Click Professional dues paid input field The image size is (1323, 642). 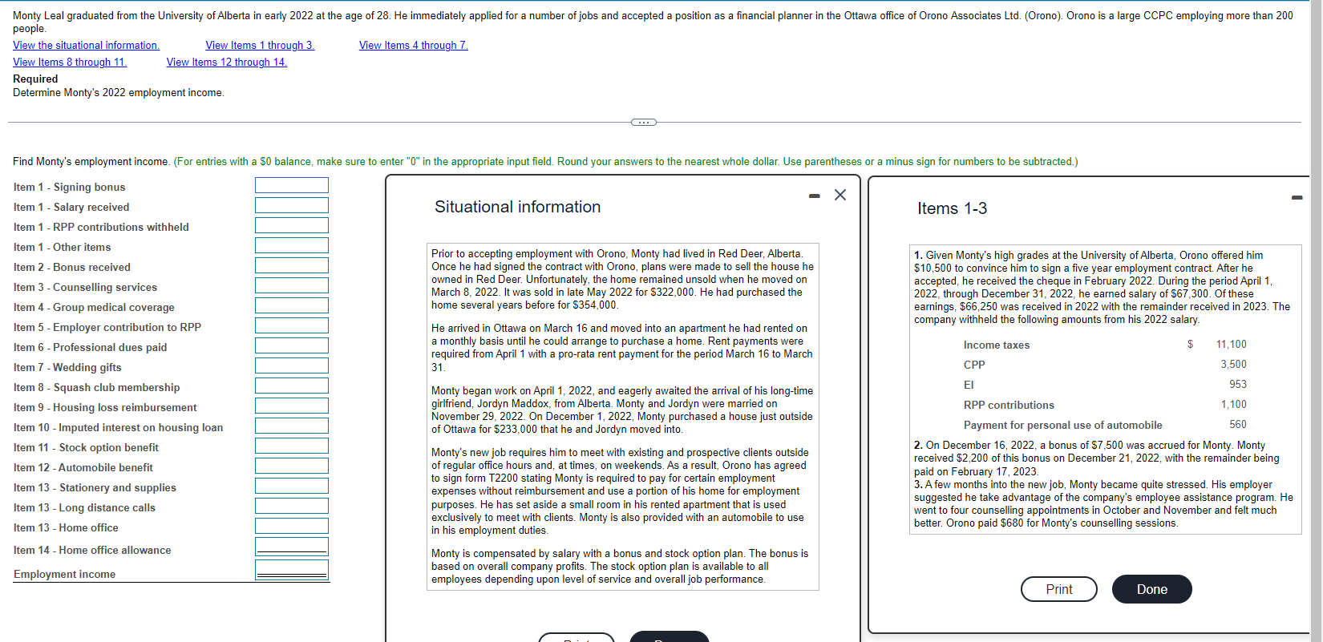coord(292,345)
